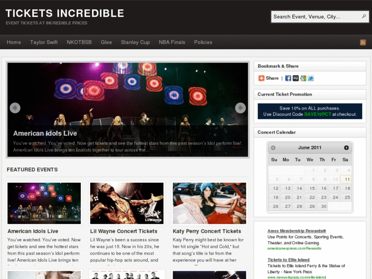Share on MySpace icon
The image size is (372, 279).
(296, 78)
